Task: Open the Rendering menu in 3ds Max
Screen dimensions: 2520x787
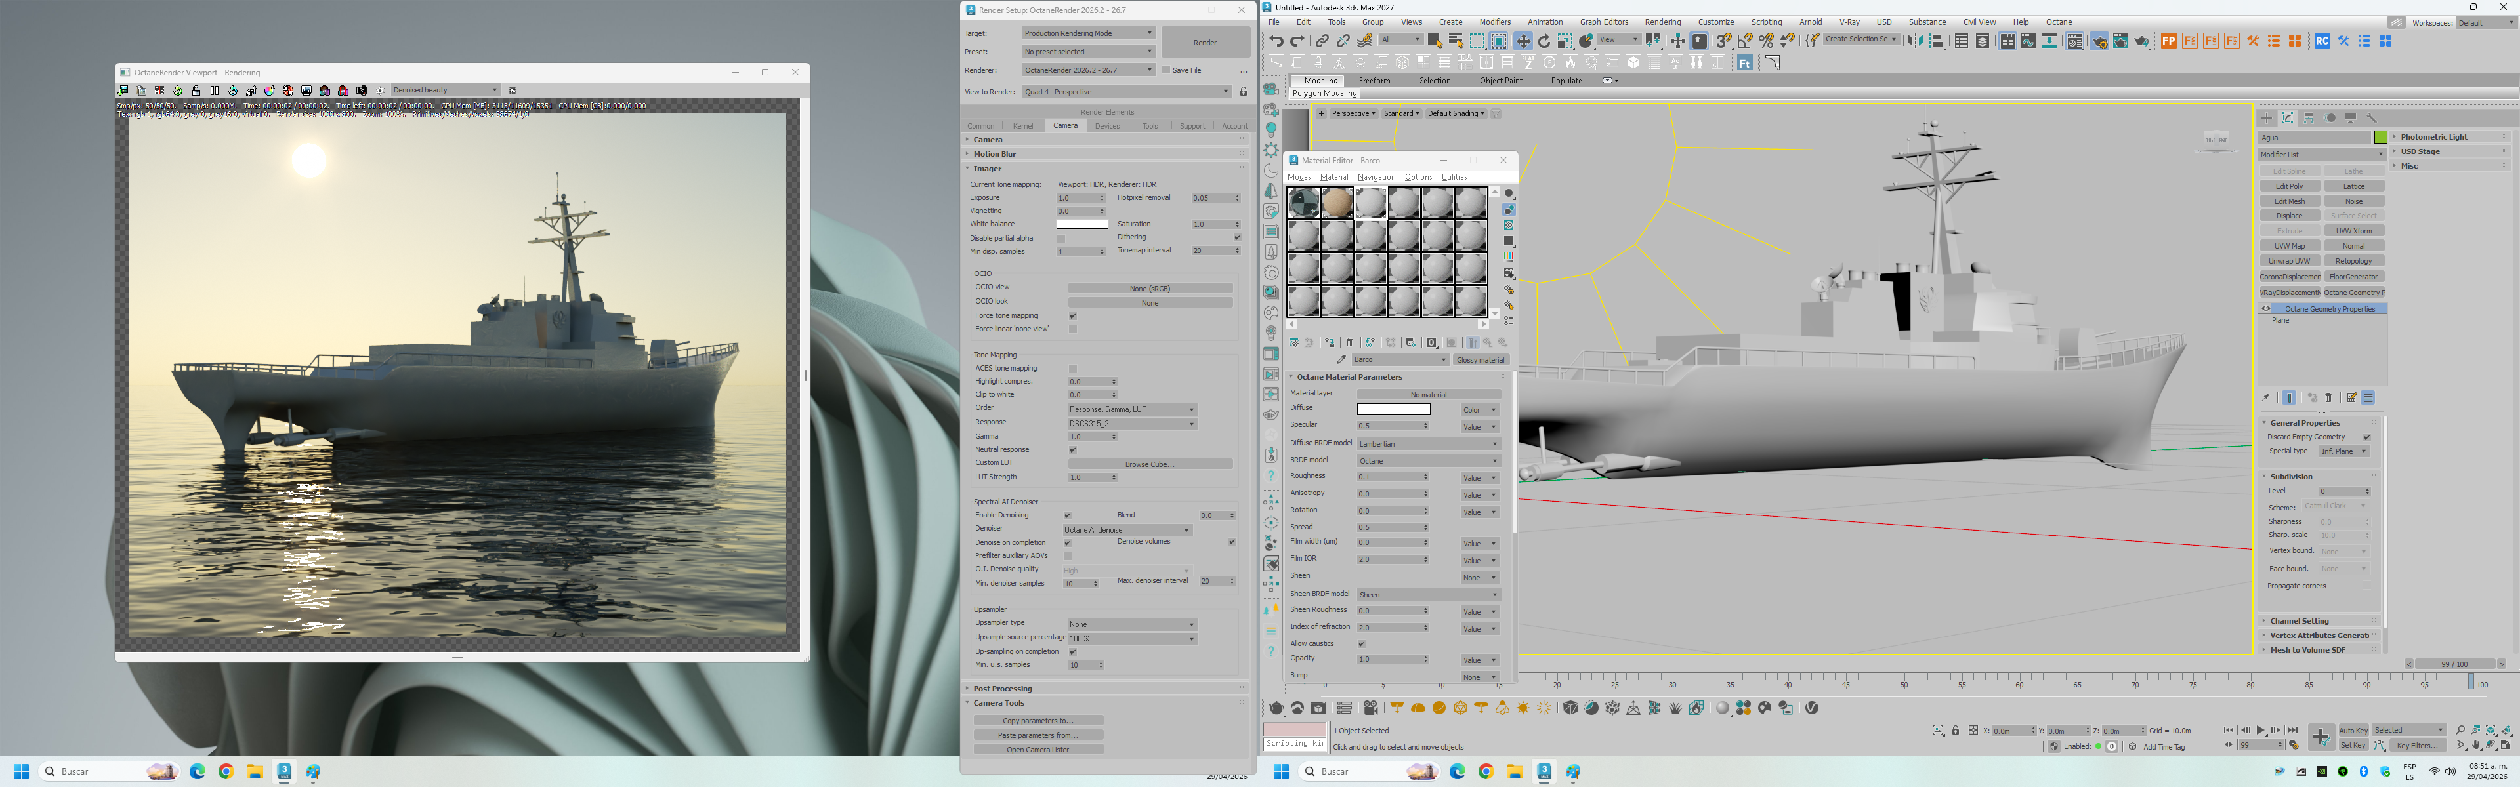Action: 1662,22
